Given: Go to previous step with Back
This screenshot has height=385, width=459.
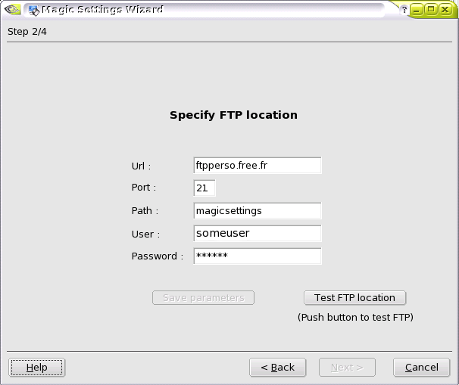Looking at the screenshot, I should (x=277, y=368).
